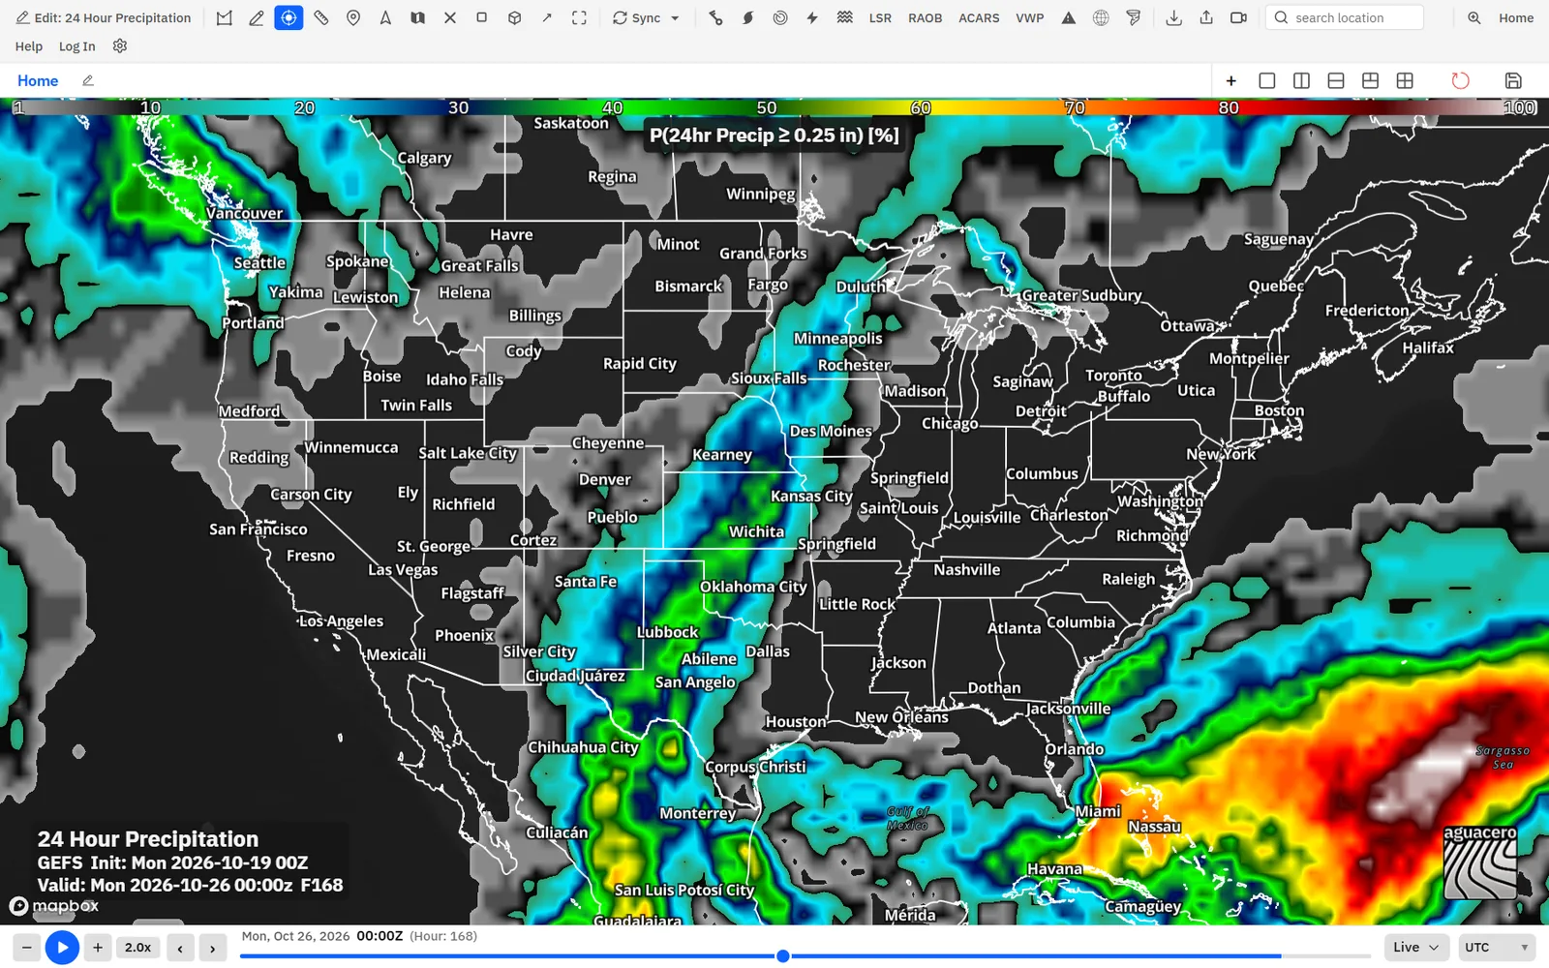Viewport: 1549px width, 968px height.
Task: Click the Home button at top right
Action: [1516, 17]
